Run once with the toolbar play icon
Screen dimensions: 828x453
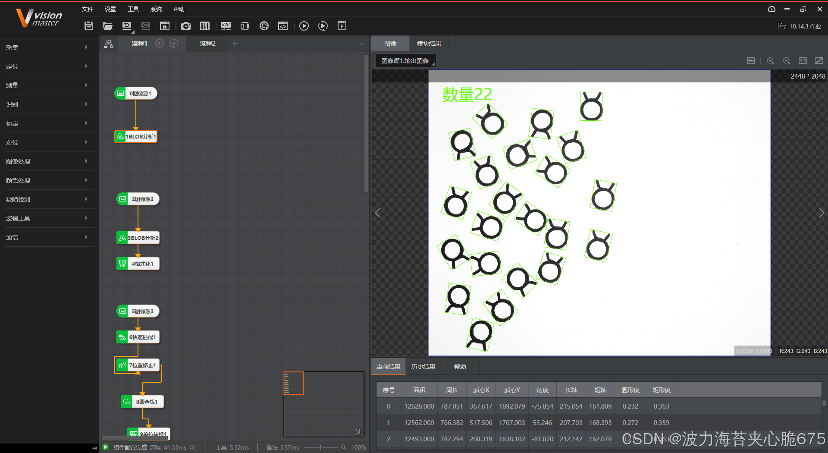pos(304,26)
